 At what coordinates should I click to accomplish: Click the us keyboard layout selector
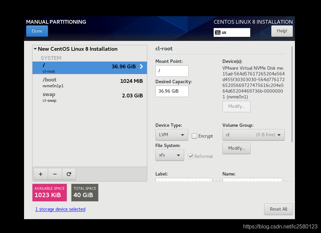[x=232, y=32]
